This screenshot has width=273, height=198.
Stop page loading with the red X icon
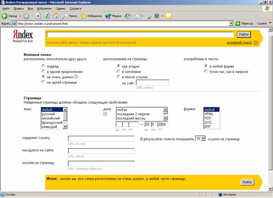38,16
